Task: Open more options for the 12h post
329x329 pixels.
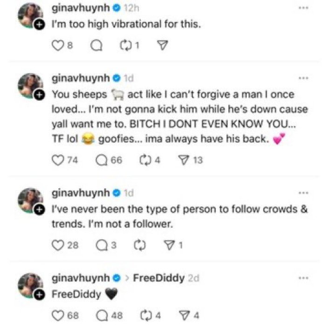Action: pos(303,8)
